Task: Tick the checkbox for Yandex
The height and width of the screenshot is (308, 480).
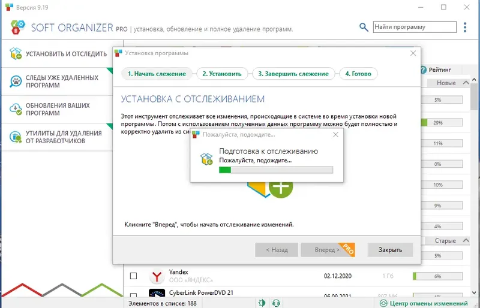Action: 133,276
